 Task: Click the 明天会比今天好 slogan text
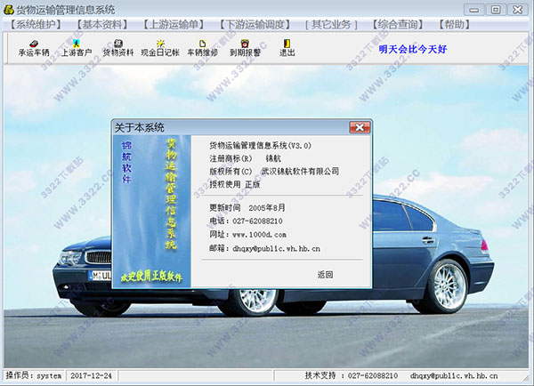413,49
